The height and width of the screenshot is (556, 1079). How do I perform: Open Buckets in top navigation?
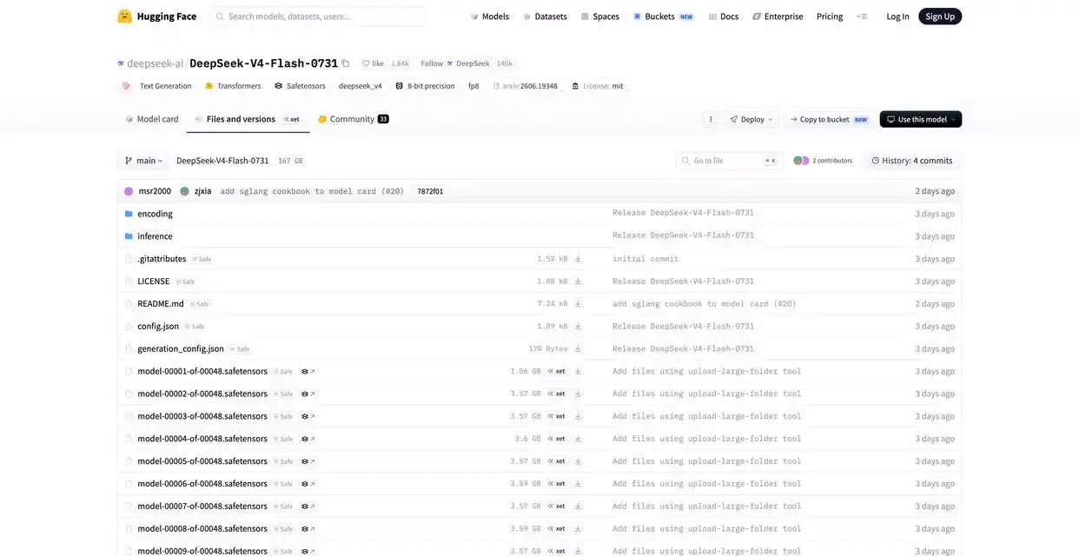click(664, 17)
